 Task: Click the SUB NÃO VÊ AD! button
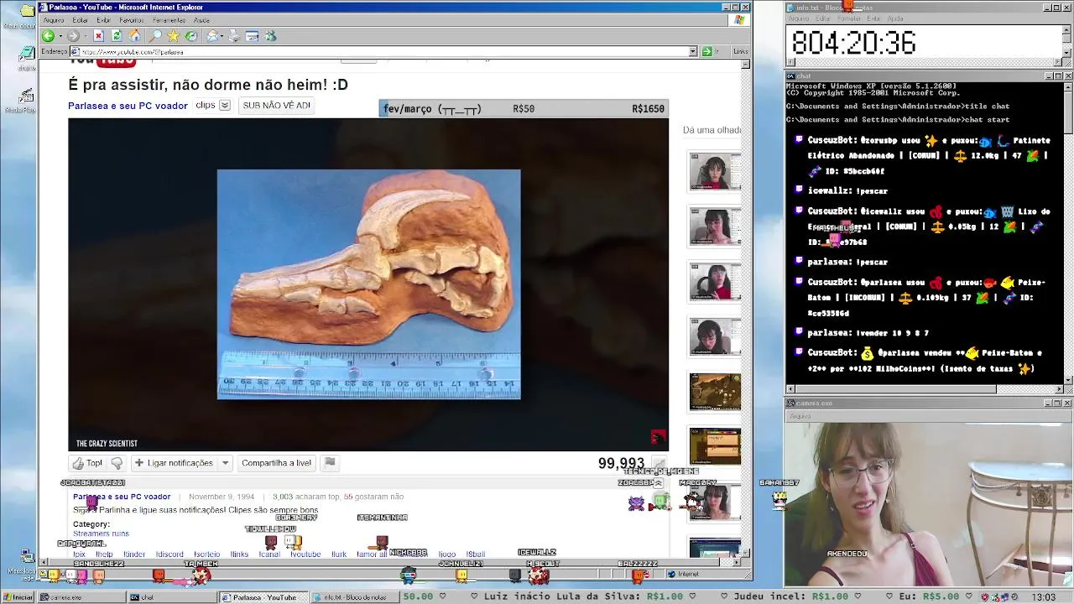click(x=276, y=106)
